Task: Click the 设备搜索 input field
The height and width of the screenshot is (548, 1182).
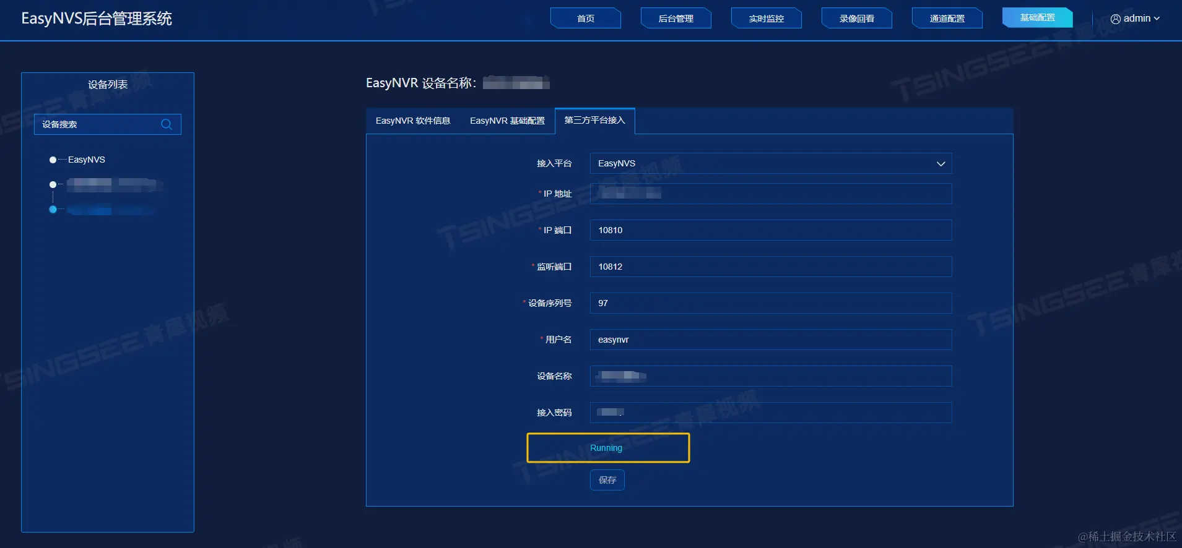Action: click(108, 124)
